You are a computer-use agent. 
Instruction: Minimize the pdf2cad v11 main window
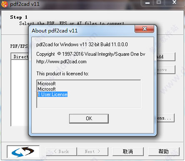[147, 2]
